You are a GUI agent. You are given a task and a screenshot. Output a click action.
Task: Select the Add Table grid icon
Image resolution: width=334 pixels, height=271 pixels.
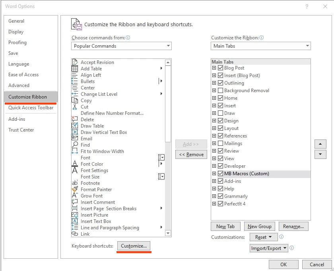pyautogui.click(x=74, y=69)
